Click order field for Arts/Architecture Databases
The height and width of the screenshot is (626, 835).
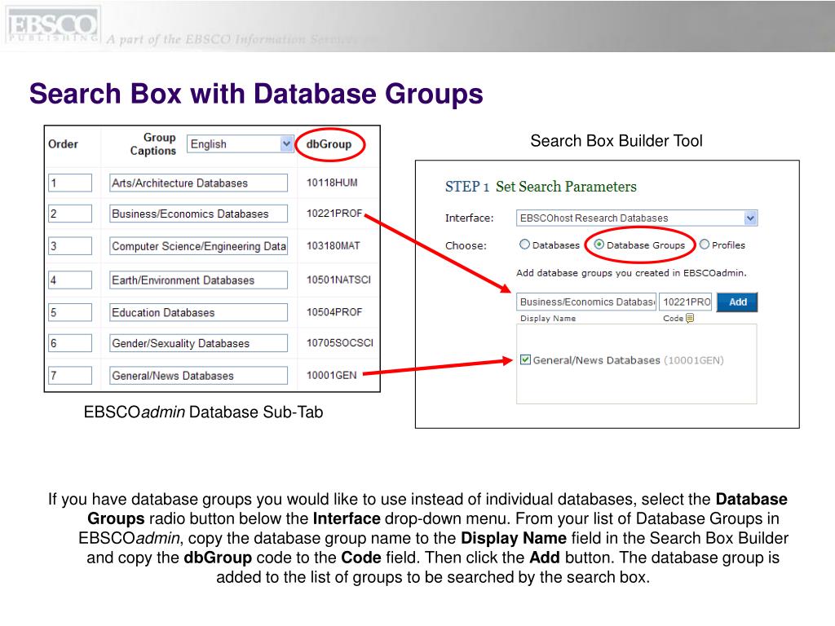[x=70, y=183]
